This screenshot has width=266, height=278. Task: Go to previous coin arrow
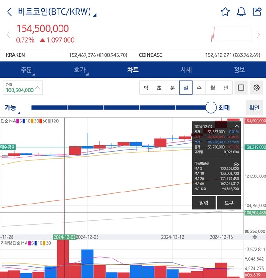8,35
